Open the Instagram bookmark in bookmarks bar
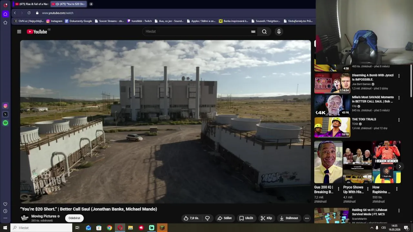This screenshot has height=232, width=413. click(x=54, y=21)
